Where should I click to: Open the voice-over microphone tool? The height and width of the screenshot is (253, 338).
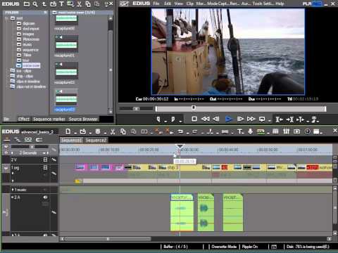250,131
